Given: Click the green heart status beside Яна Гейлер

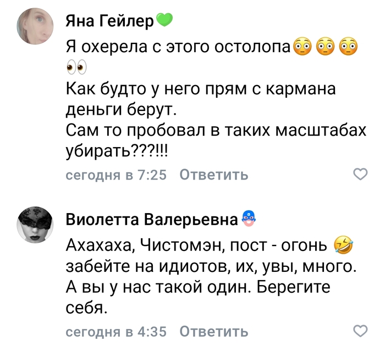Looking at the screenshot, I should coord(164,21).
